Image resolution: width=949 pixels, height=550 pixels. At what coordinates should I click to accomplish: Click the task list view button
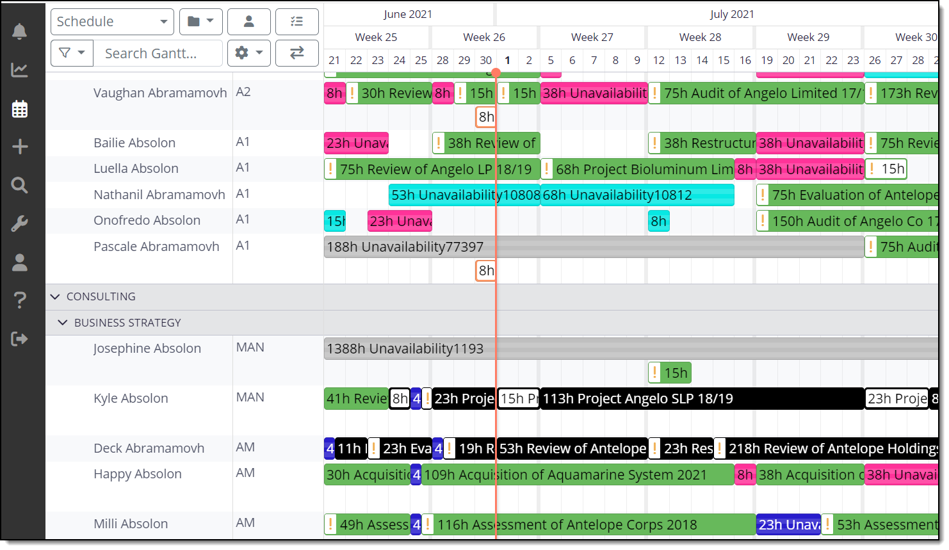pos(297,22)
